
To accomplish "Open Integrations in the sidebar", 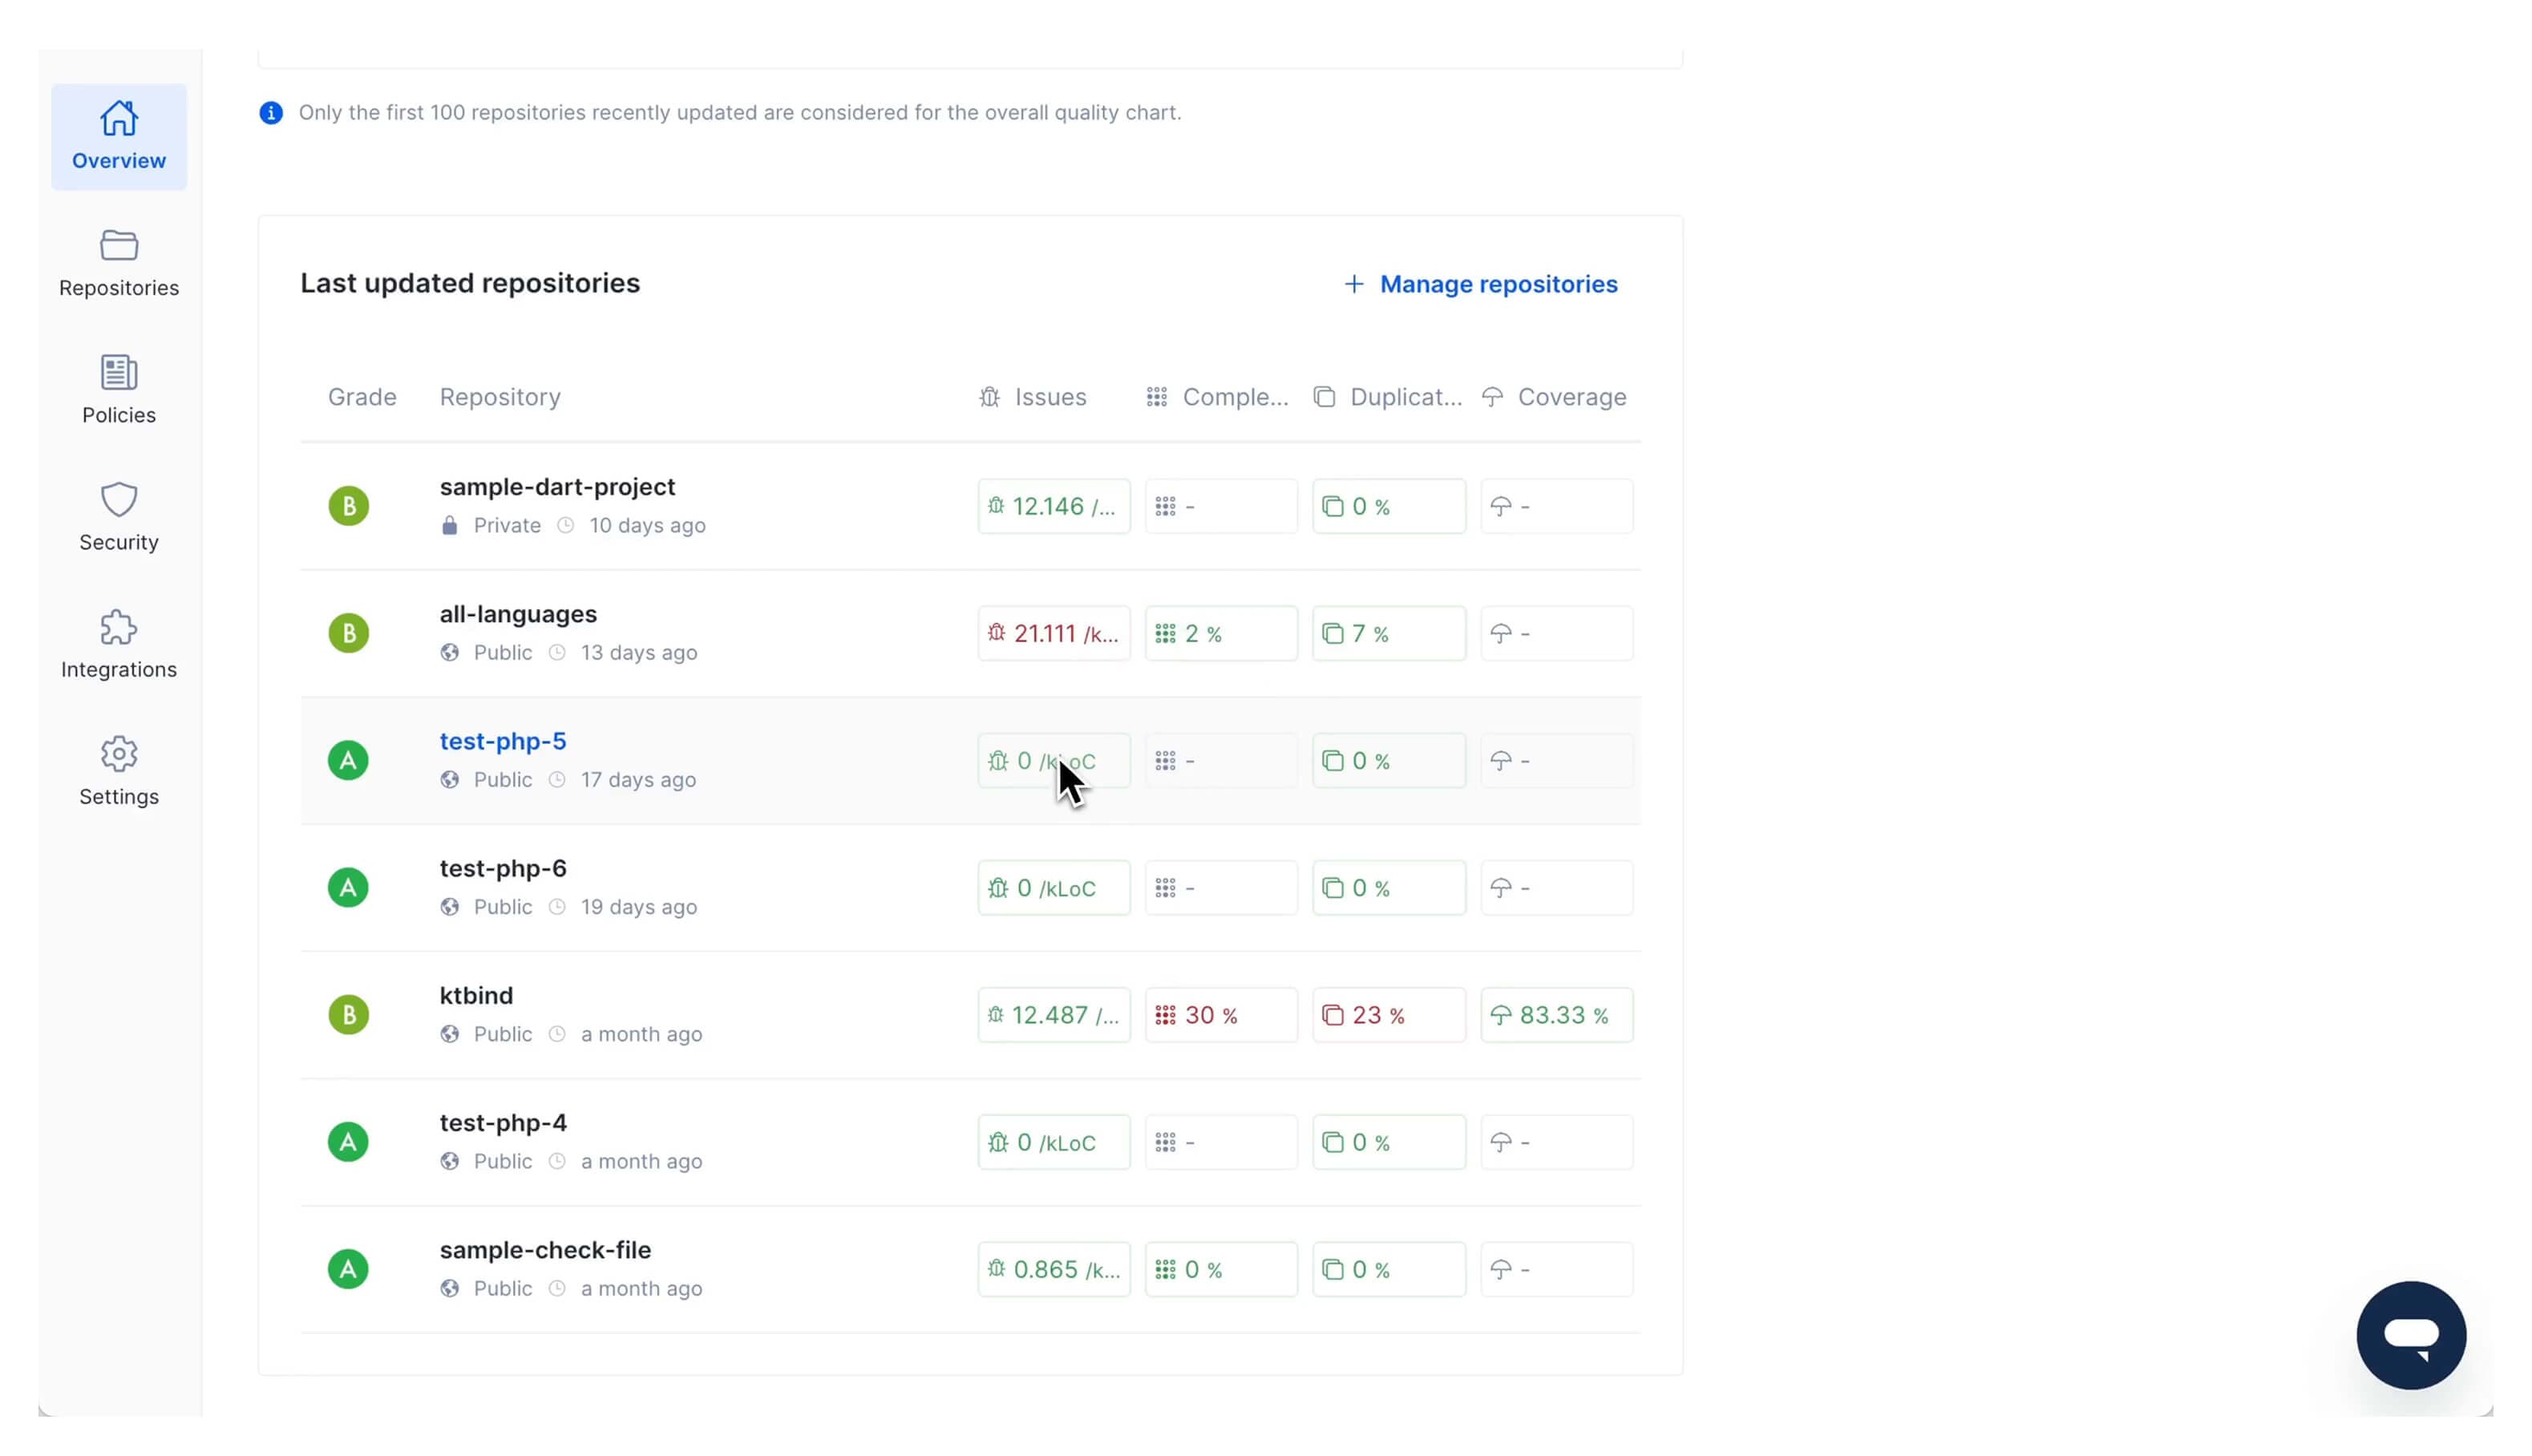I will tap(118, 645).
